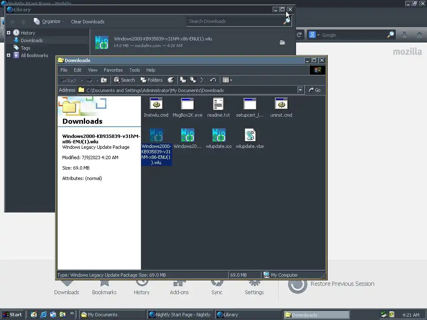Open the View menu
The height and width of the screenshot is (320, 427).
point(93,70)
